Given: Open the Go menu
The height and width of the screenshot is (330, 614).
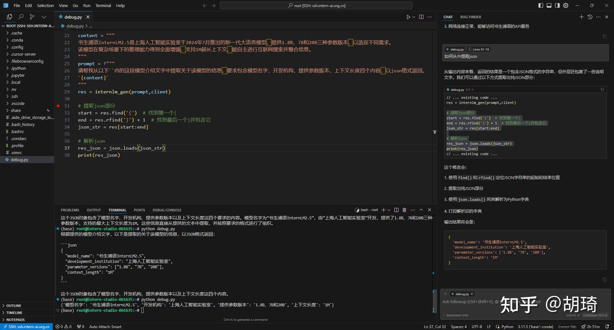Looking at the screenshot, I should [75, 6].
